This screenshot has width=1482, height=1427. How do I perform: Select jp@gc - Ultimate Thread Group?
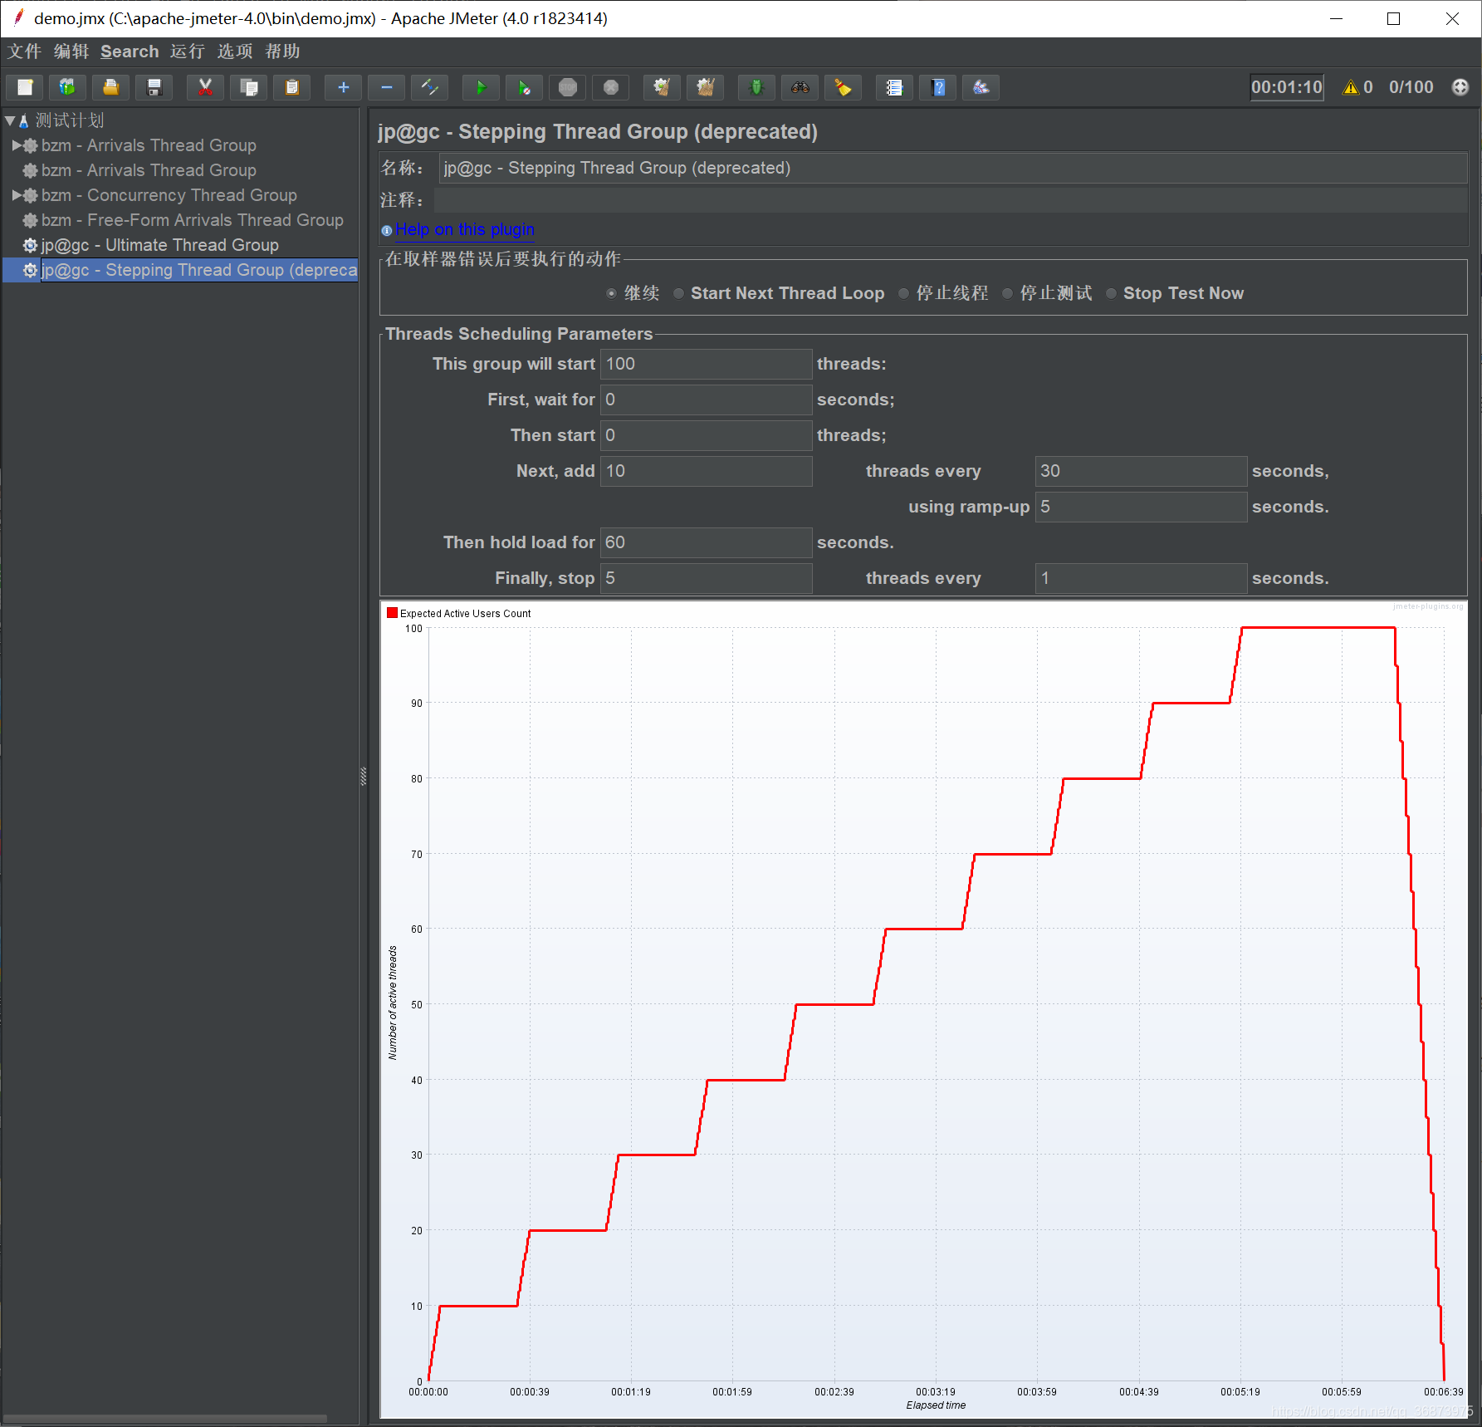pos(159,245)
